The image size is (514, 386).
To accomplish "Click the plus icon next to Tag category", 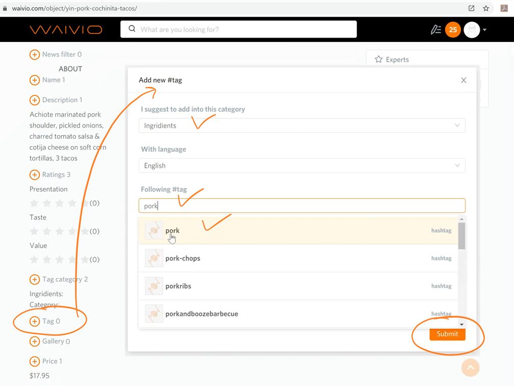I will [x=34, y=279].
